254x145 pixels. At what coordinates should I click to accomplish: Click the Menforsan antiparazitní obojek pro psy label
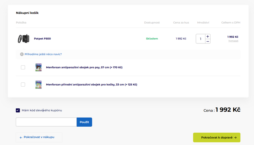pyautogui.click(x=84, y=67)
